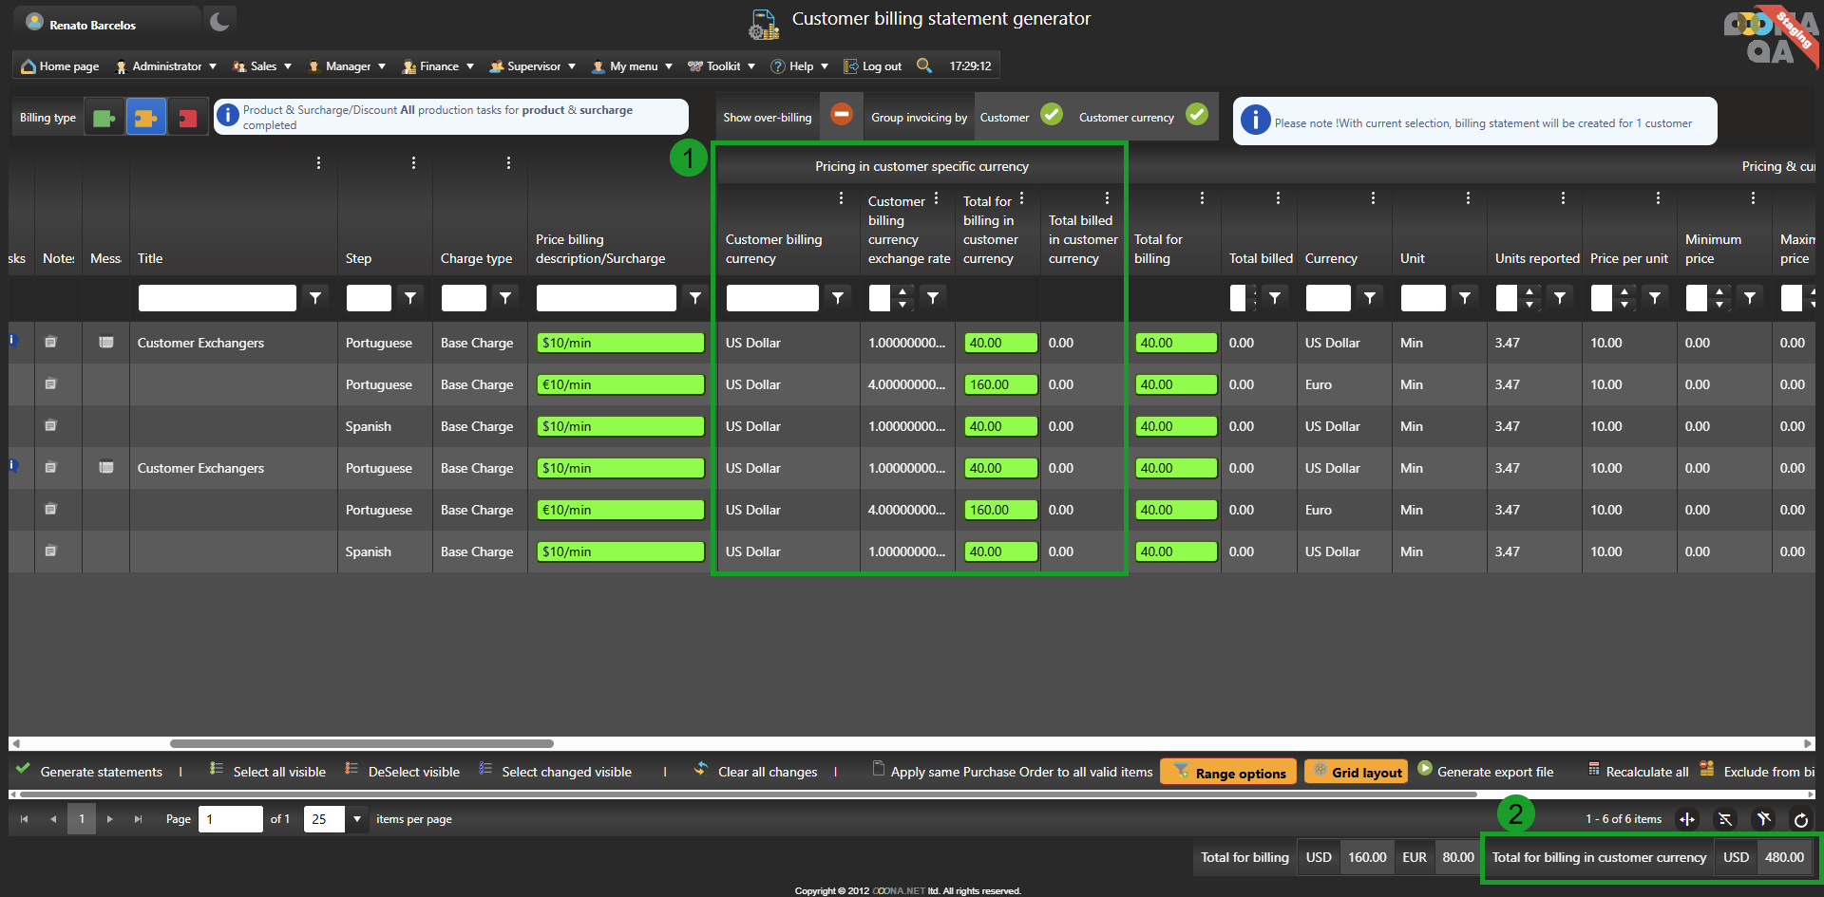
Task: Open the items per page dropdown
Action: (x=357, y=819)
